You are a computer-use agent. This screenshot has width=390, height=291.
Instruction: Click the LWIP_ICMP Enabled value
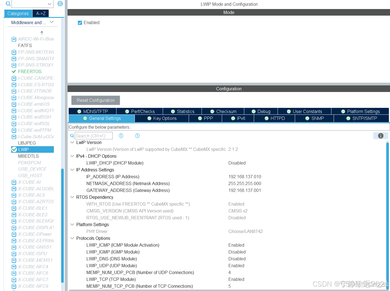tap(236, 245)
